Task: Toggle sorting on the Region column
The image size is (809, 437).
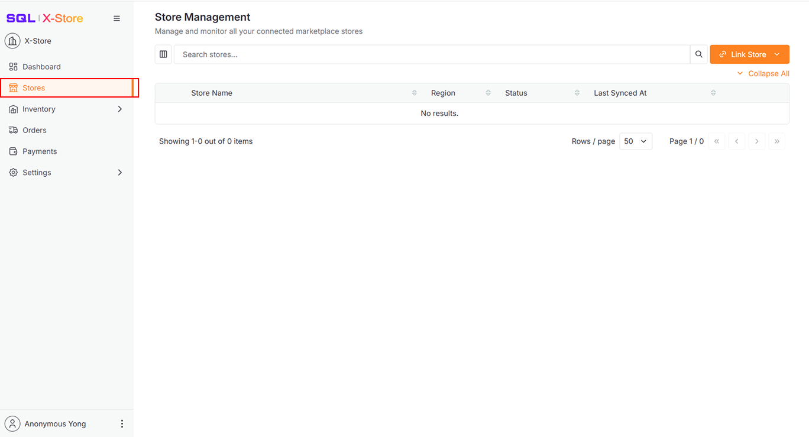Action: [x=488, y=92]
